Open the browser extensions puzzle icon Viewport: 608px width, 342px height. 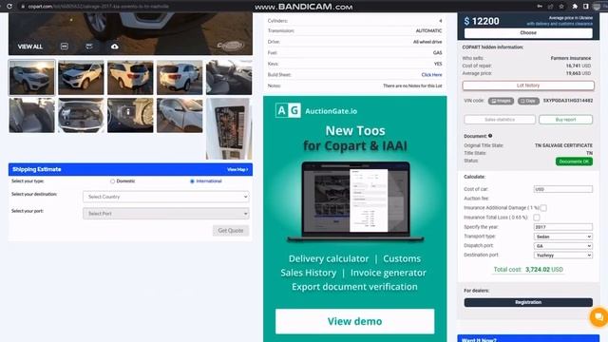575,7
